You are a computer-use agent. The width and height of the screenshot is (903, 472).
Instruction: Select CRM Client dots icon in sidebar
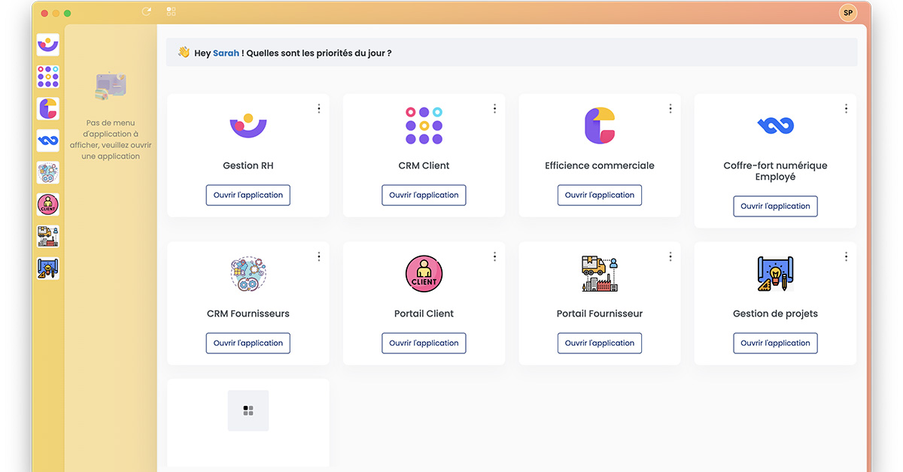point(48,77)
